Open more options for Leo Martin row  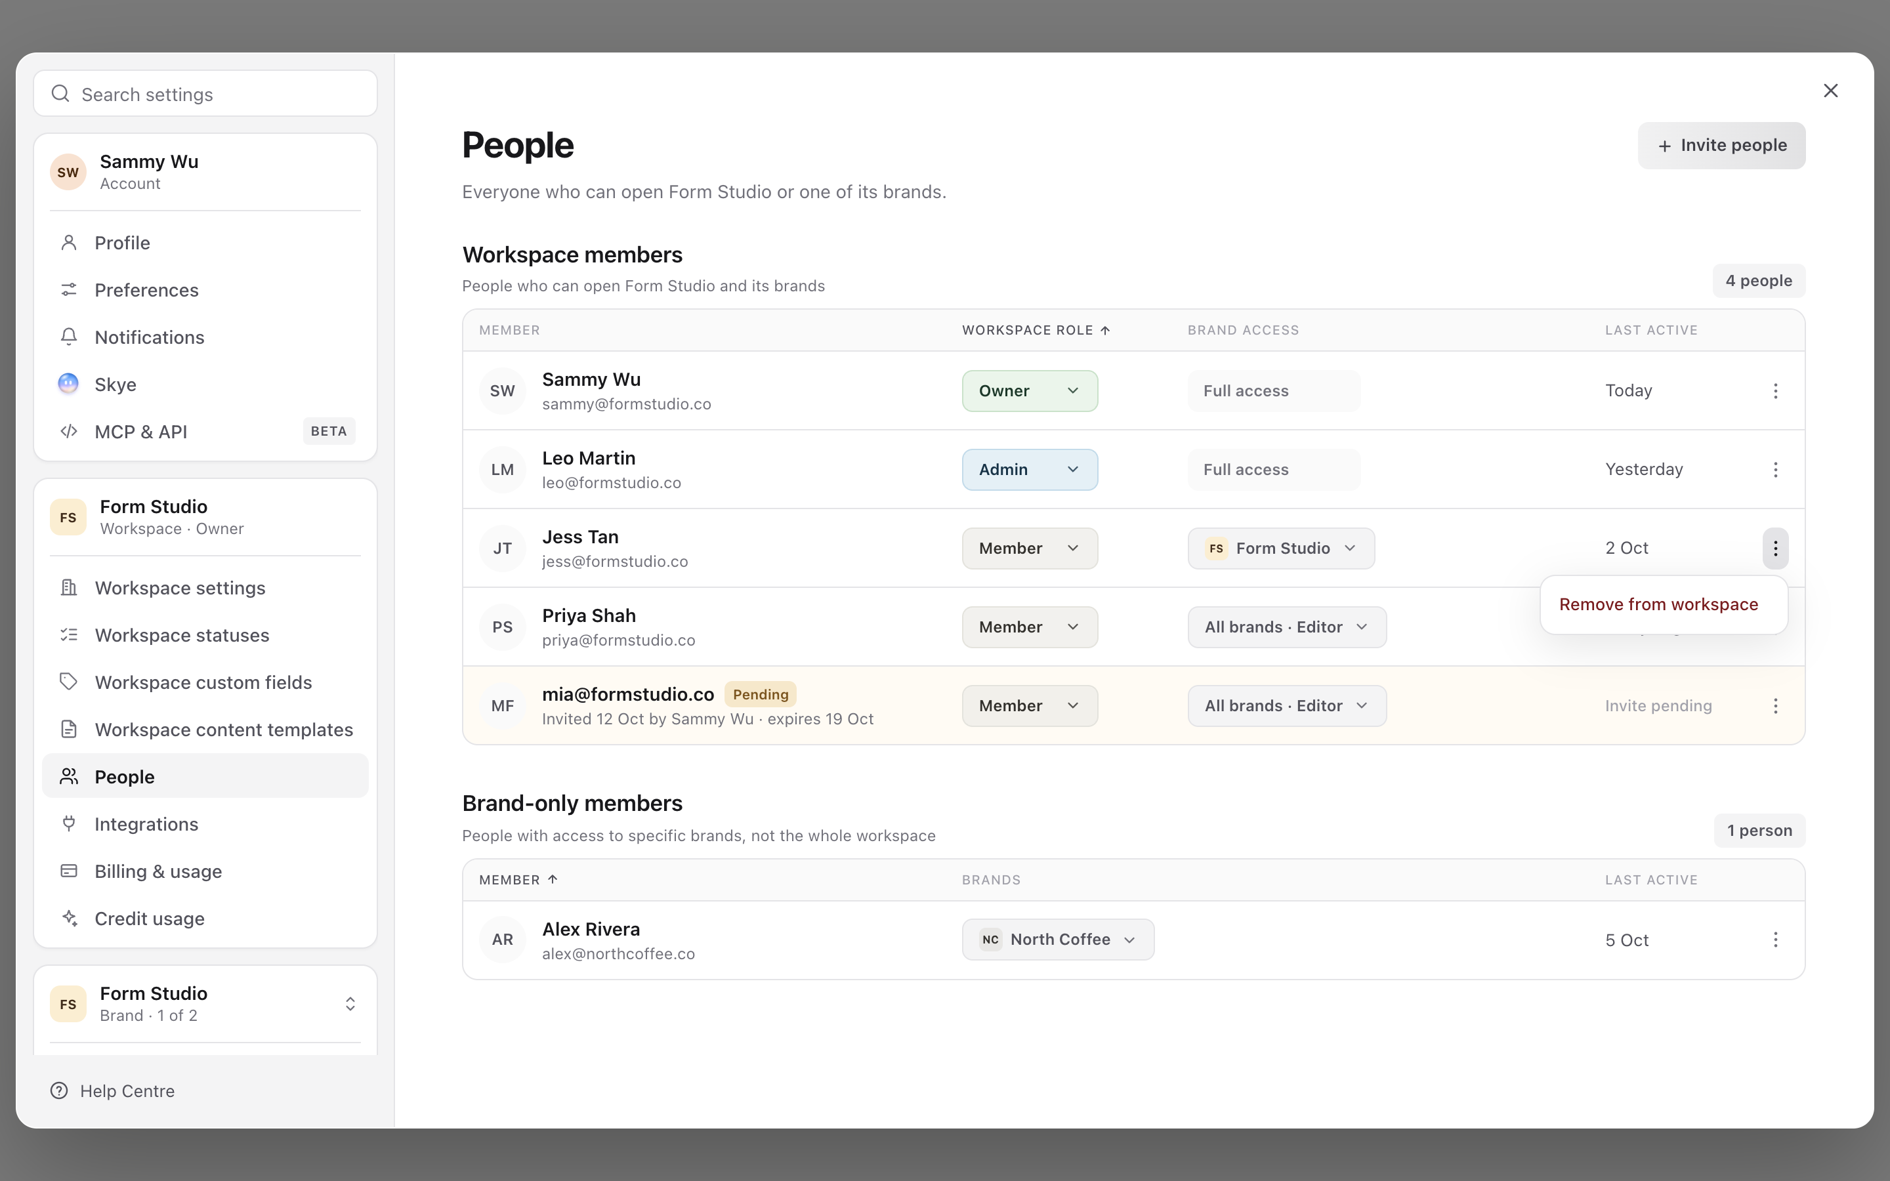point(1775,469)
